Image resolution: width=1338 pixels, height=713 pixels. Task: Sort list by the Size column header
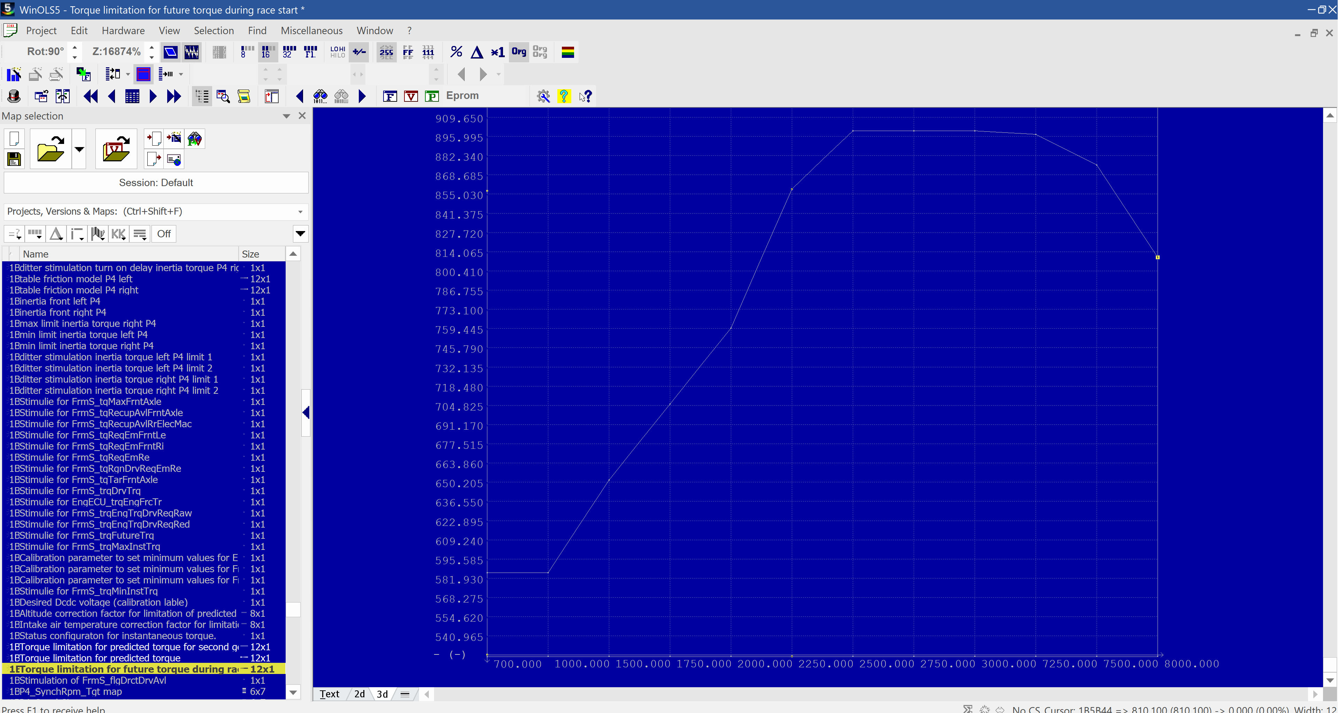pos(262,254)
